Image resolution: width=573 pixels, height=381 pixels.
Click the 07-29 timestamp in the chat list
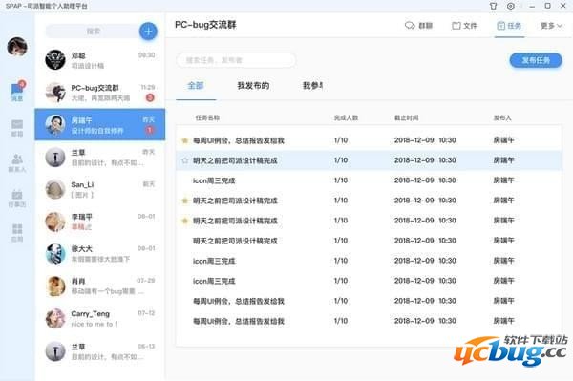click(x=146, y=281)
